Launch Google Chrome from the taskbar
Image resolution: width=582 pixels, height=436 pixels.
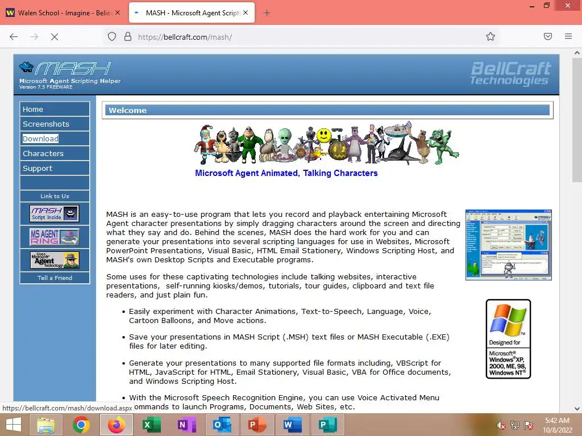(x=81, y=425)
